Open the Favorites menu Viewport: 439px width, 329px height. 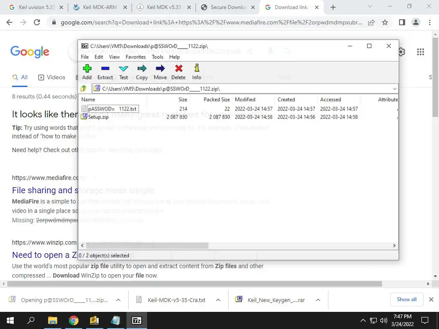(x=136, y=57)
